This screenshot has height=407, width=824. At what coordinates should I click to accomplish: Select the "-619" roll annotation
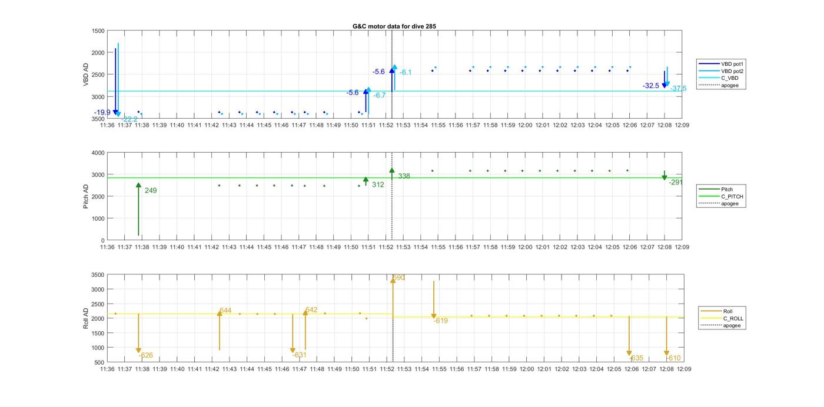coord(441,321)
